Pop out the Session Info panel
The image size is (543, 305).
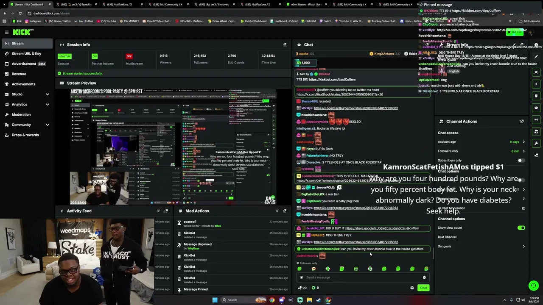point(285,44)
